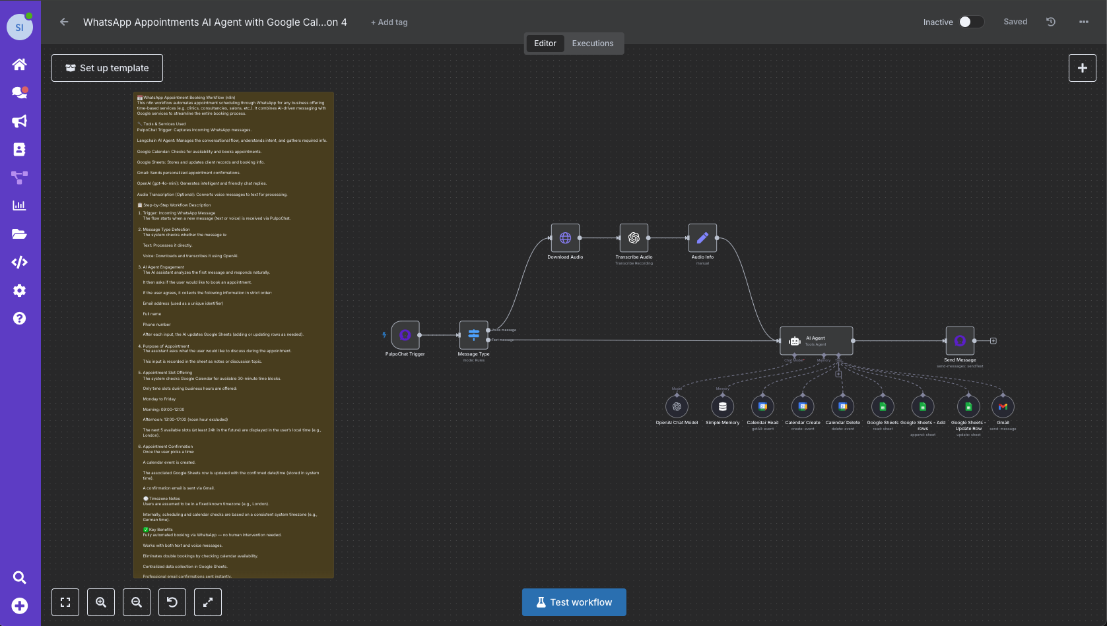Select the Google Sheets read node
Viewport: 1107px width, 626px height.
(x=883, y=406)
